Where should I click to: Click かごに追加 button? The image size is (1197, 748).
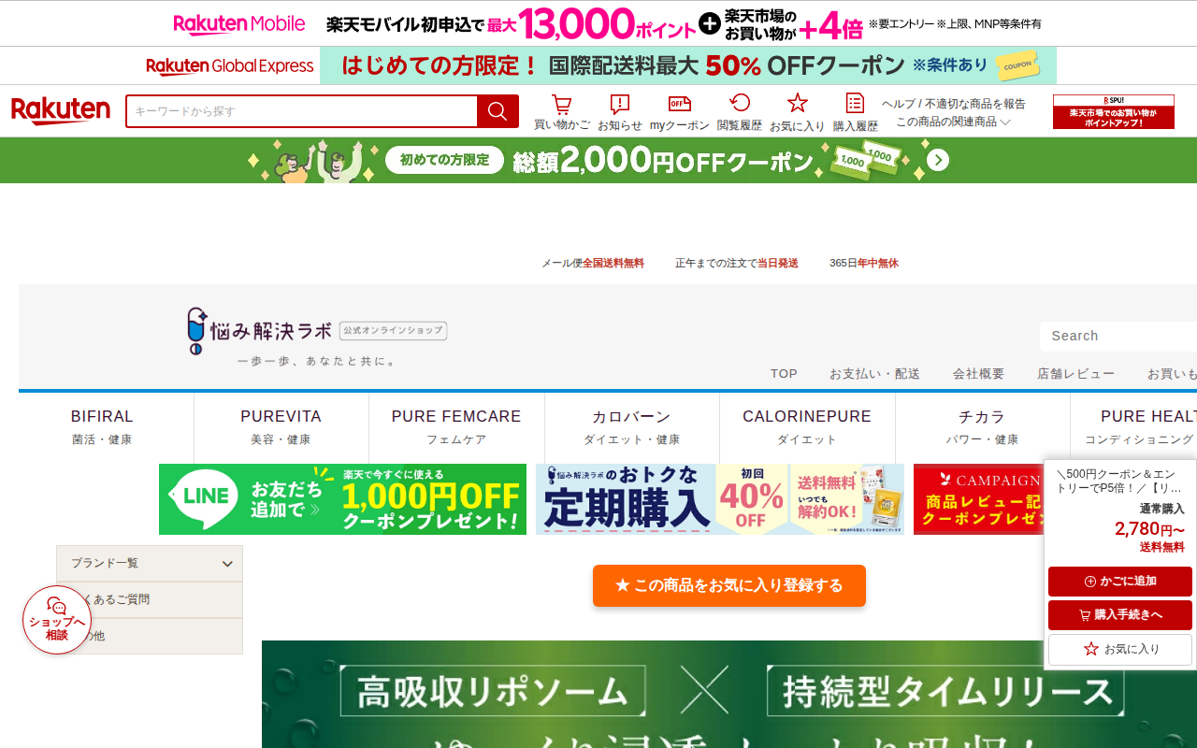point(1120,582)
